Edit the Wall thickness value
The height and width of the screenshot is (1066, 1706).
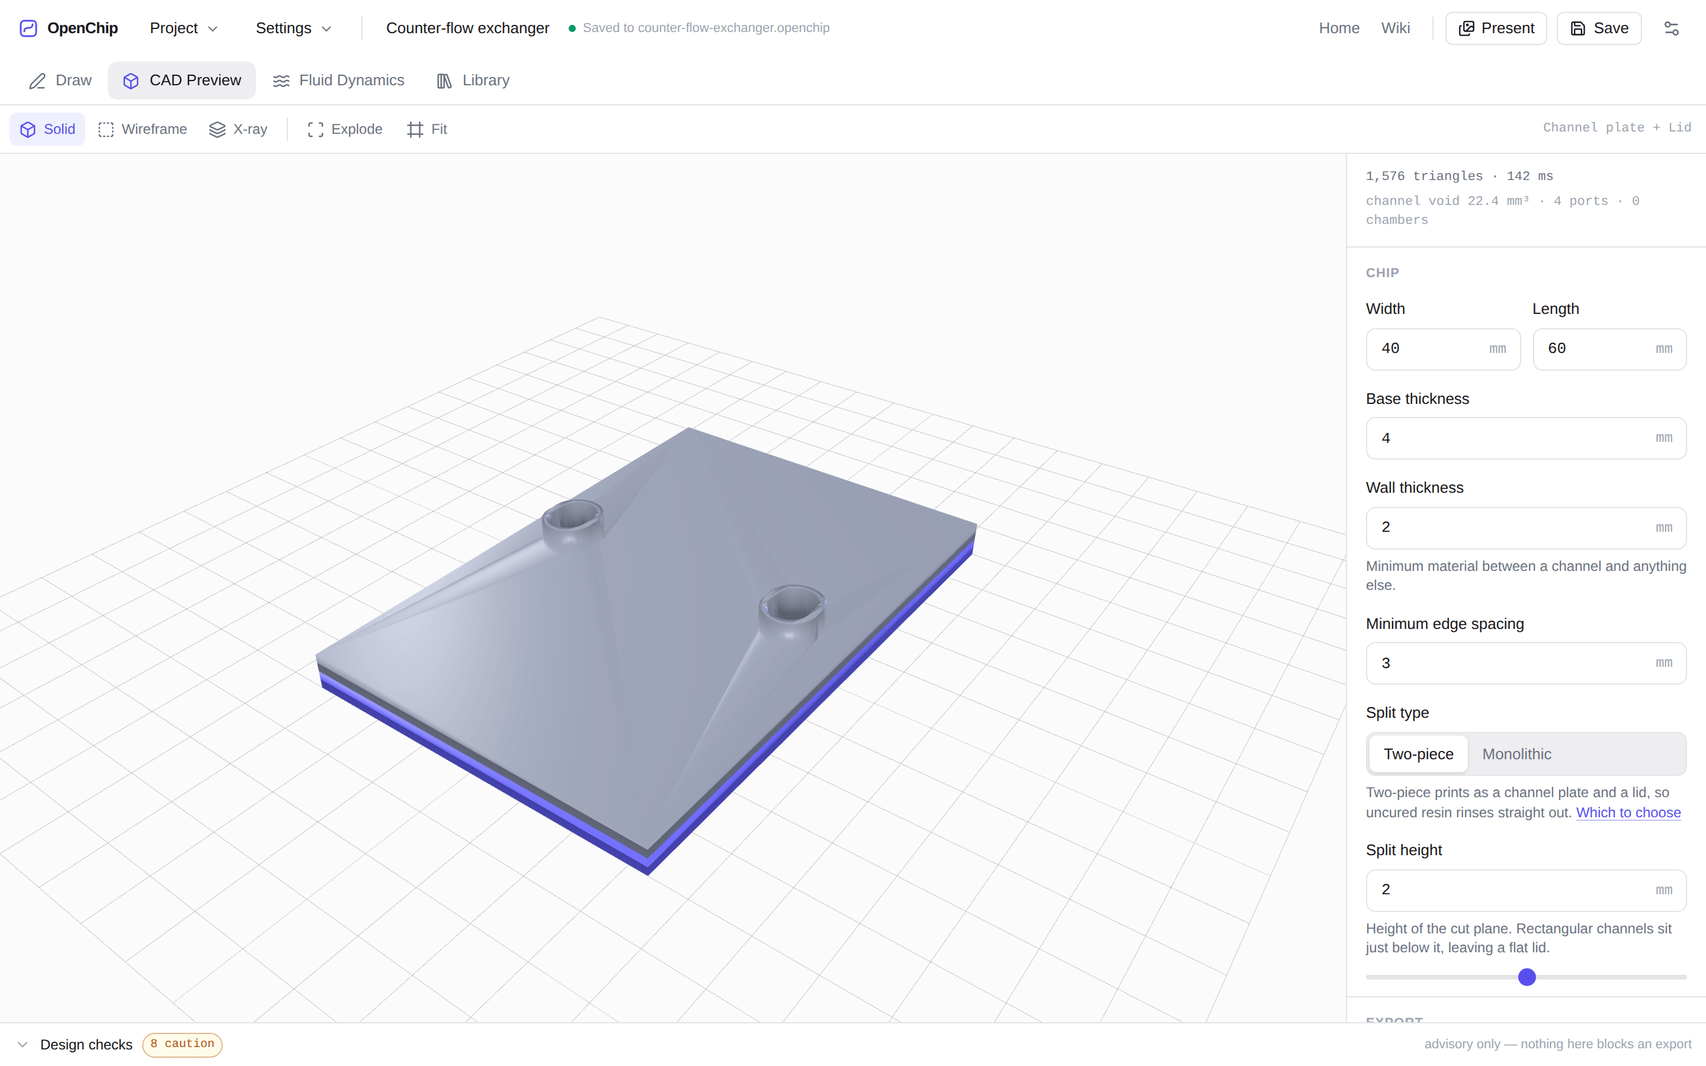pos(1525,528)
